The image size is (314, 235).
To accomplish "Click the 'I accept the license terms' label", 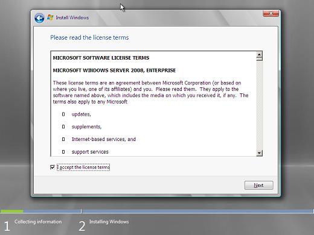I will pyautogui.click(x=83, y=167).
